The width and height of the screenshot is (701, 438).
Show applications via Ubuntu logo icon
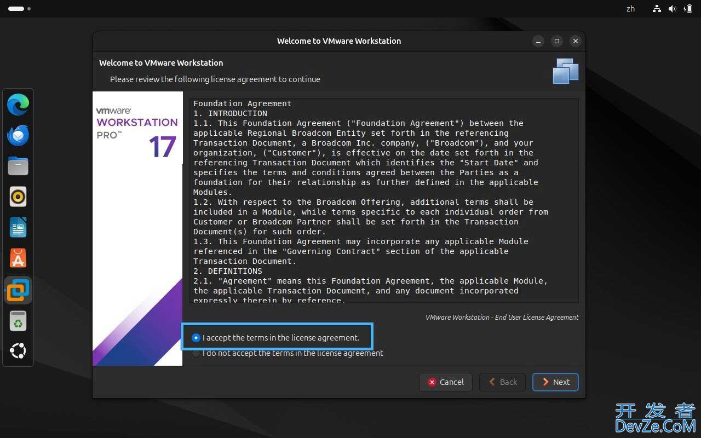pos(18,351)
